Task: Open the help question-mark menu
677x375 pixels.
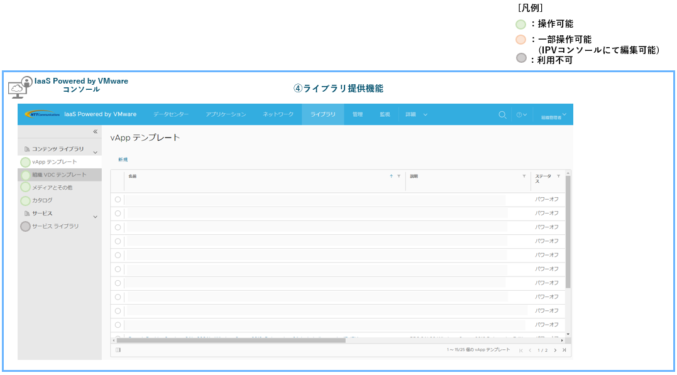Action: (522, 115)
